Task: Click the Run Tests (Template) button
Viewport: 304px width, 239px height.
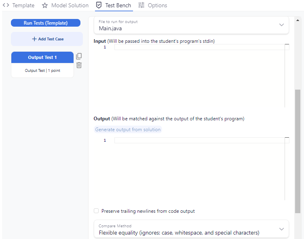Action: [46, 23]
